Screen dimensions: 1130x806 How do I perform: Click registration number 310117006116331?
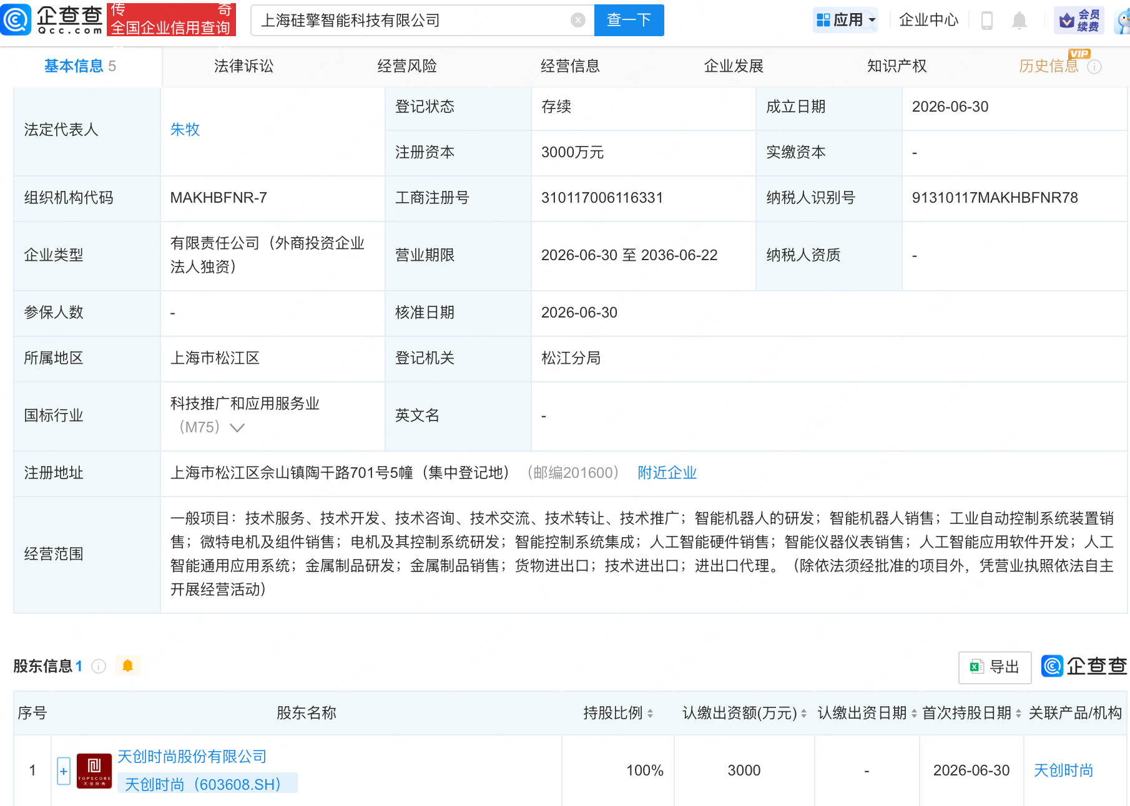click(602, 198)
